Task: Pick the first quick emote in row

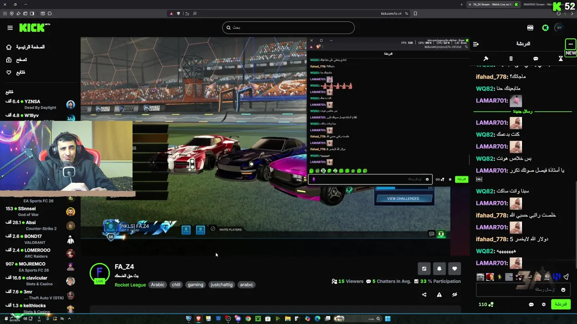Action: (480, 277)
